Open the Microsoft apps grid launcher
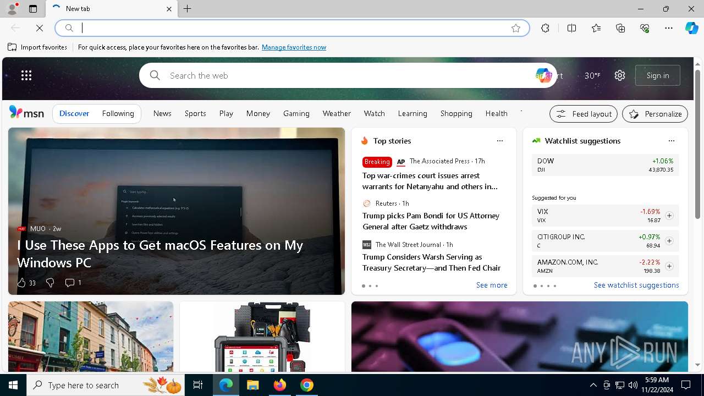This screenshot has width=704, height=396. pos(26,75)
